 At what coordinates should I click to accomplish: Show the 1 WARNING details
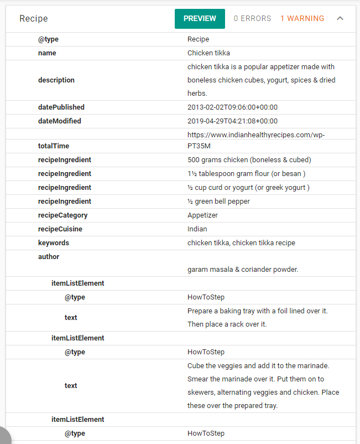(x=302, y=18)
